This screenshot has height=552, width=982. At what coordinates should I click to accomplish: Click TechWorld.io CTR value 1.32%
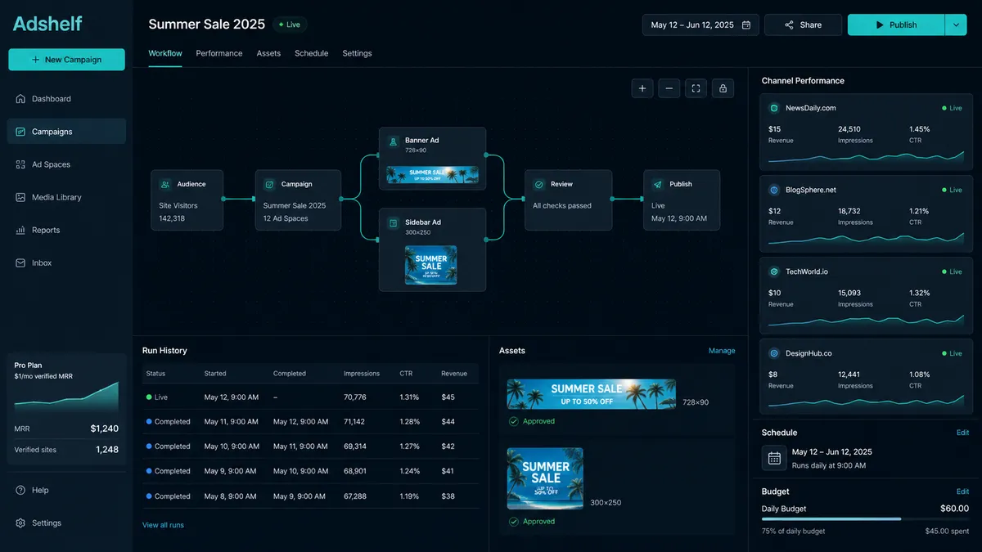[920, 293]
